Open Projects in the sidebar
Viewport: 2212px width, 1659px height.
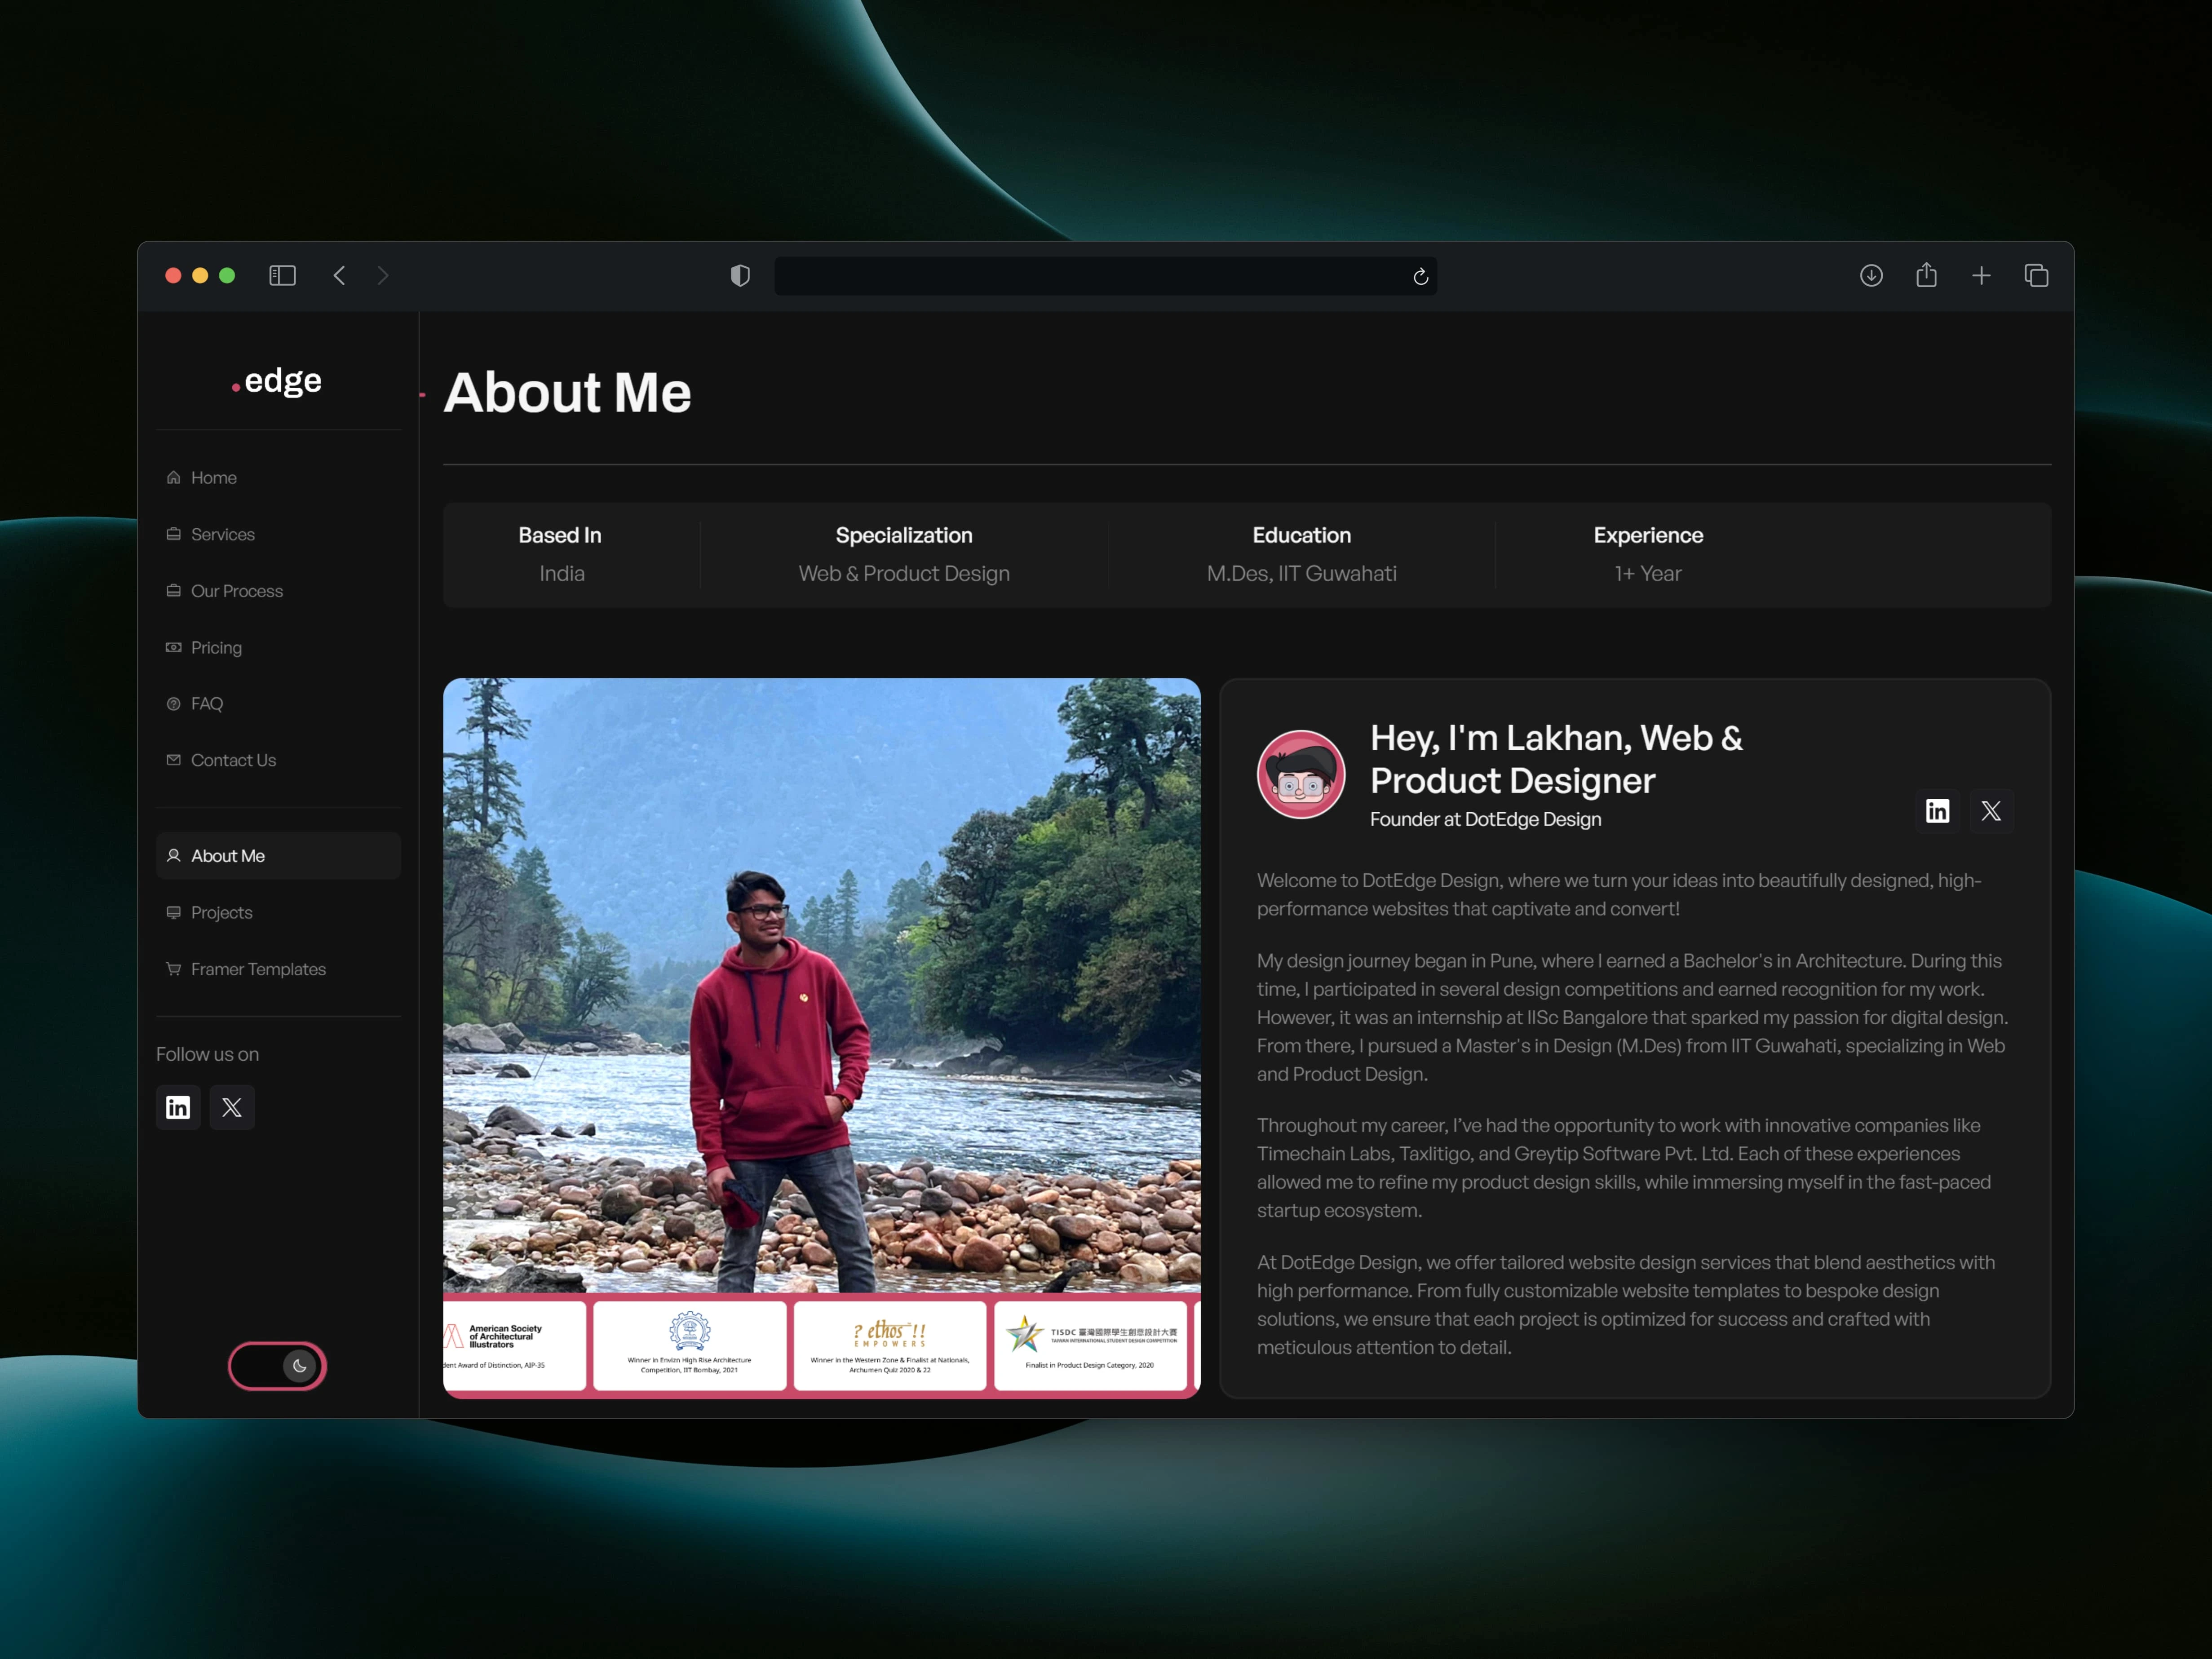(278, 912)
